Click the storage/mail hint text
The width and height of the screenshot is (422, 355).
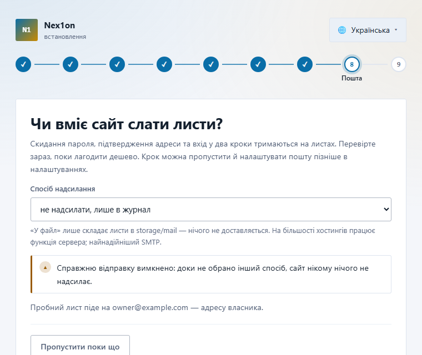coord(203,236)
